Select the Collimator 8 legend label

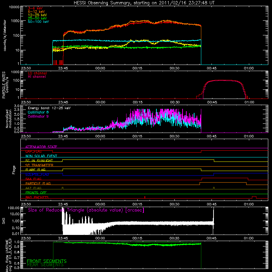click(38, 112)
